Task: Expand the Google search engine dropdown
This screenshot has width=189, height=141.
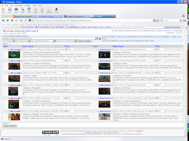Action: (180, 20)
